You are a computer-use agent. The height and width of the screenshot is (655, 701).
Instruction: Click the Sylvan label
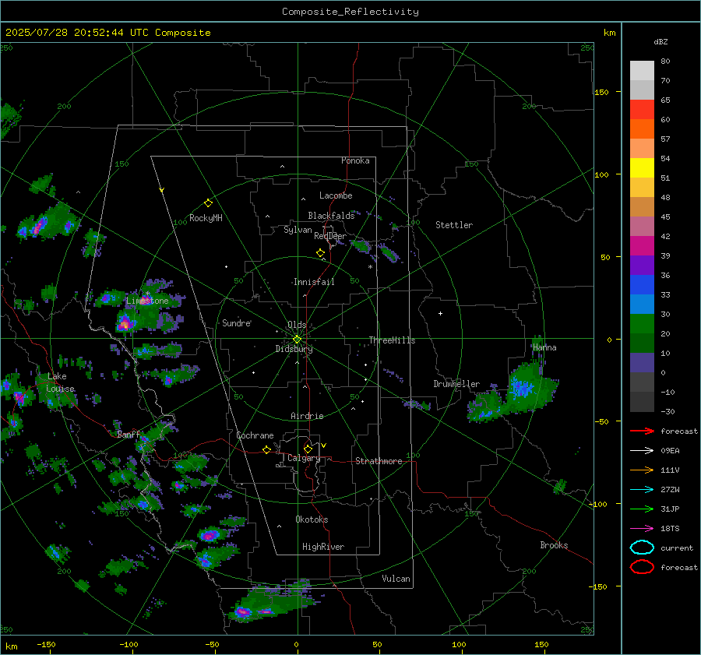pyautogui.click(x=298, y=230)
